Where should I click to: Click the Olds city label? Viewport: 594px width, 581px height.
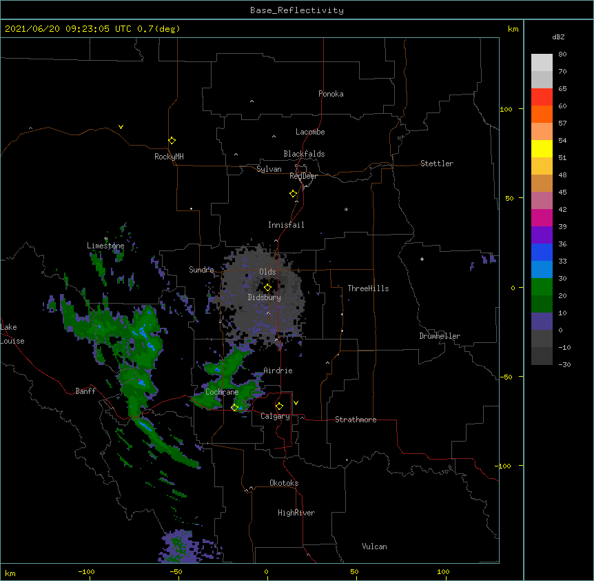(x=267, y=272)
